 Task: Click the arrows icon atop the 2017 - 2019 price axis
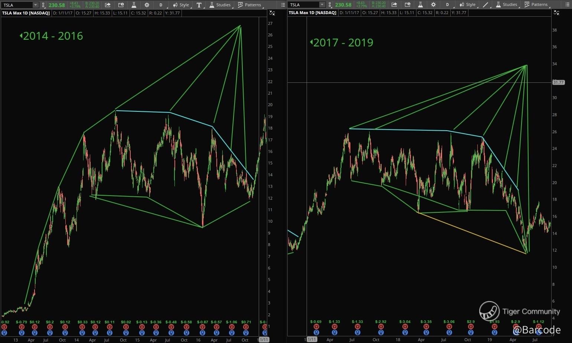tap(556, 13)
